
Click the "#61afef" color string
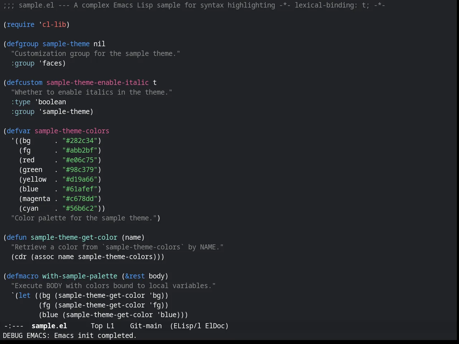coord(80,189)
